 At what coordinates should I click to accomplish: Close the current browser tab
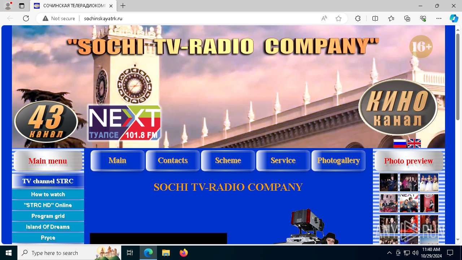(x=112, y=6)
